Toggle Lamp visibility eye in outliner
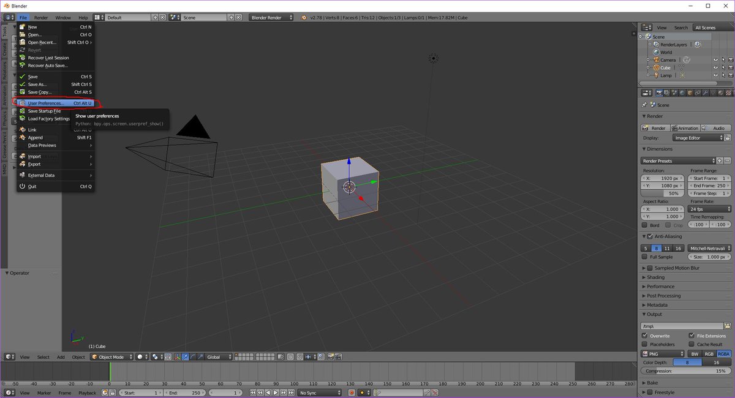The image size is (735, 398). click(x=715, y=75)
